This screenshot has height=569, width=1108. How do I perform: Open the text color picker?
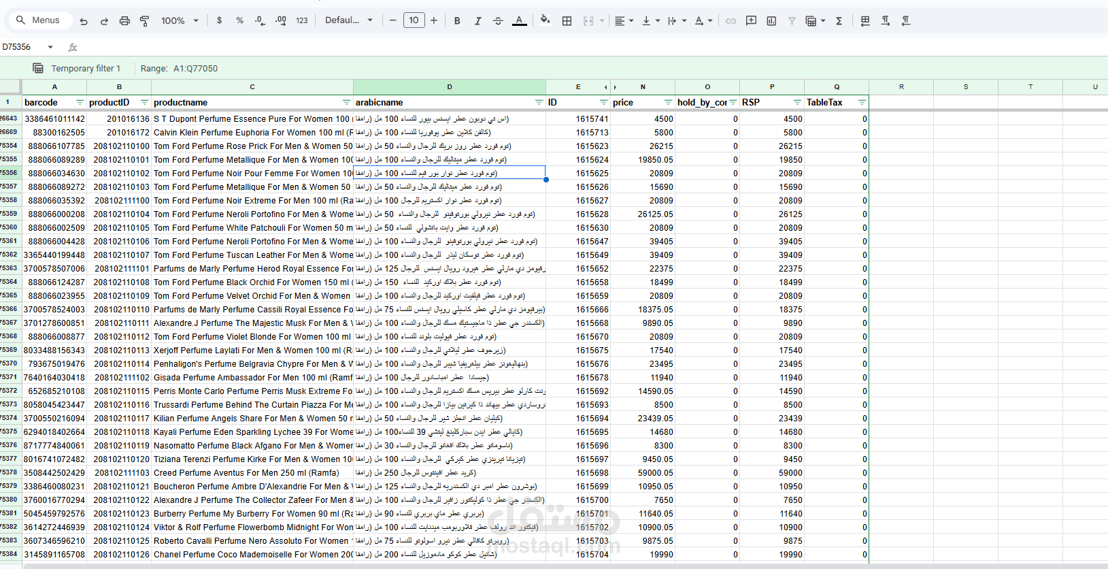(x=519, y=20)
